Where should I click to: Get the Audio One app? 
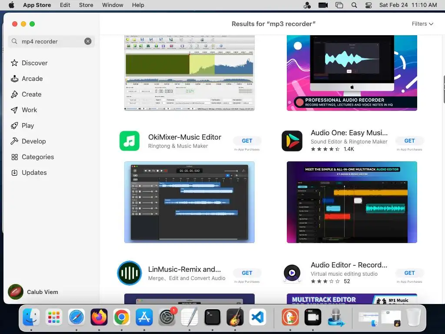pyautogui.click(x=409, y=141)
